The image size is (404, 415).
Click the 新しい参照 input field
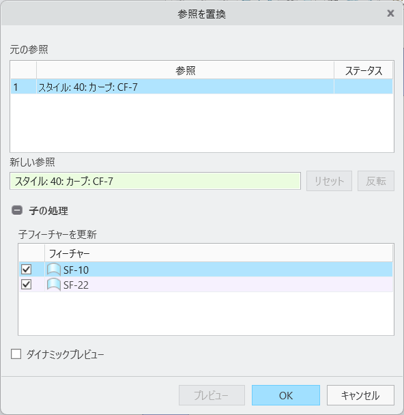point(155,181)
